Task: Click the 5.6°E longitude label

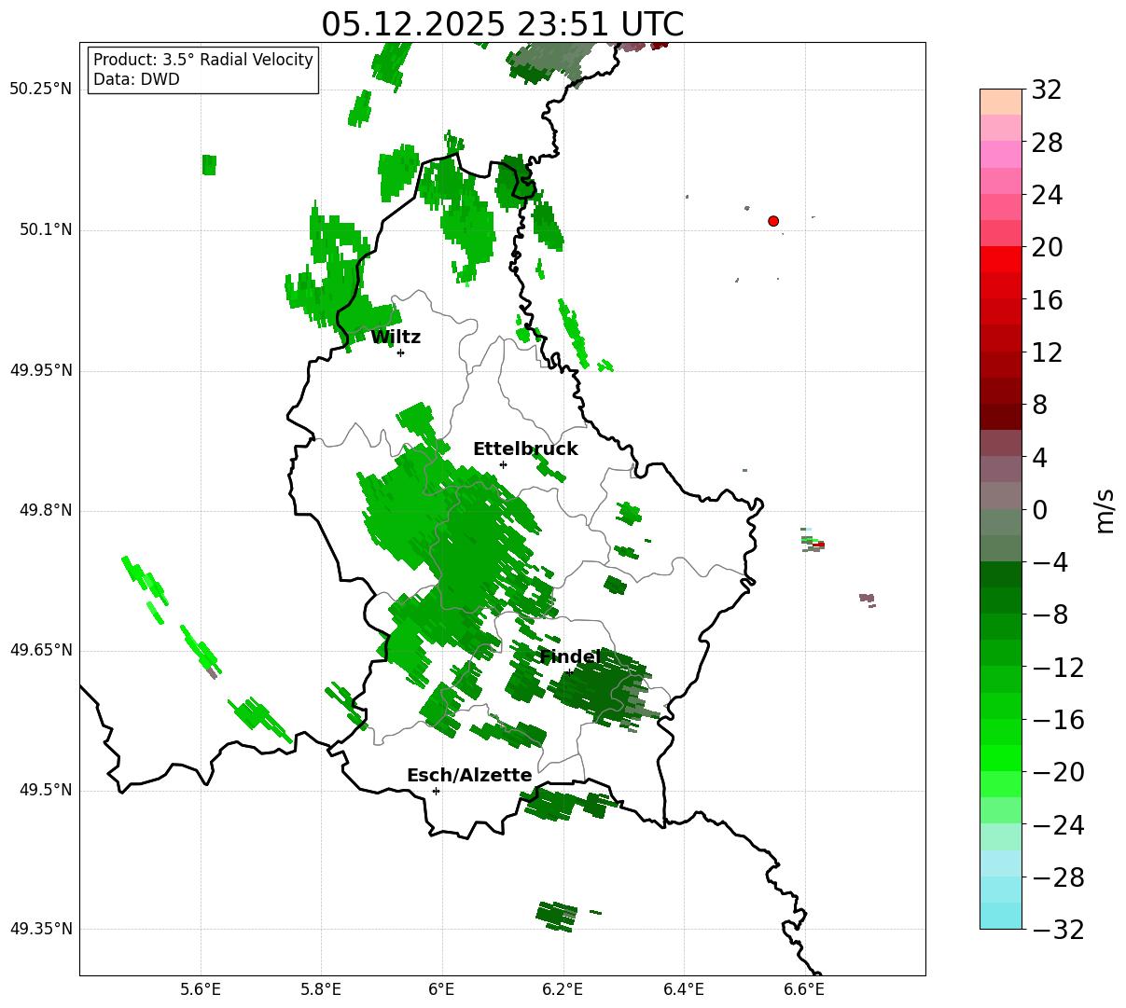Action: tap(201, 989)
